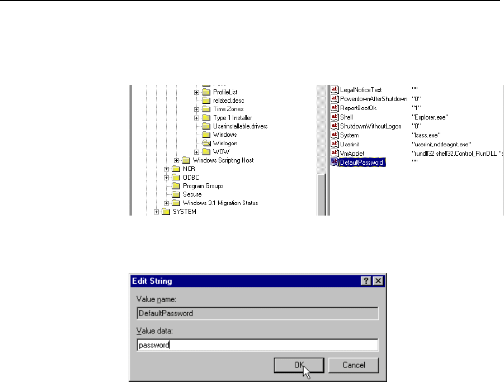Expand the ProfileList key
This screenshot has height=382, width=504.
coord(196,92)
